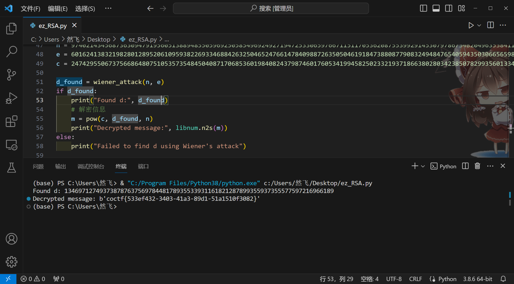Image resolution: width=514 pixels, height=284 pixels.
Task: Run the Python file with play button
Action: click(x=471, y=25)
